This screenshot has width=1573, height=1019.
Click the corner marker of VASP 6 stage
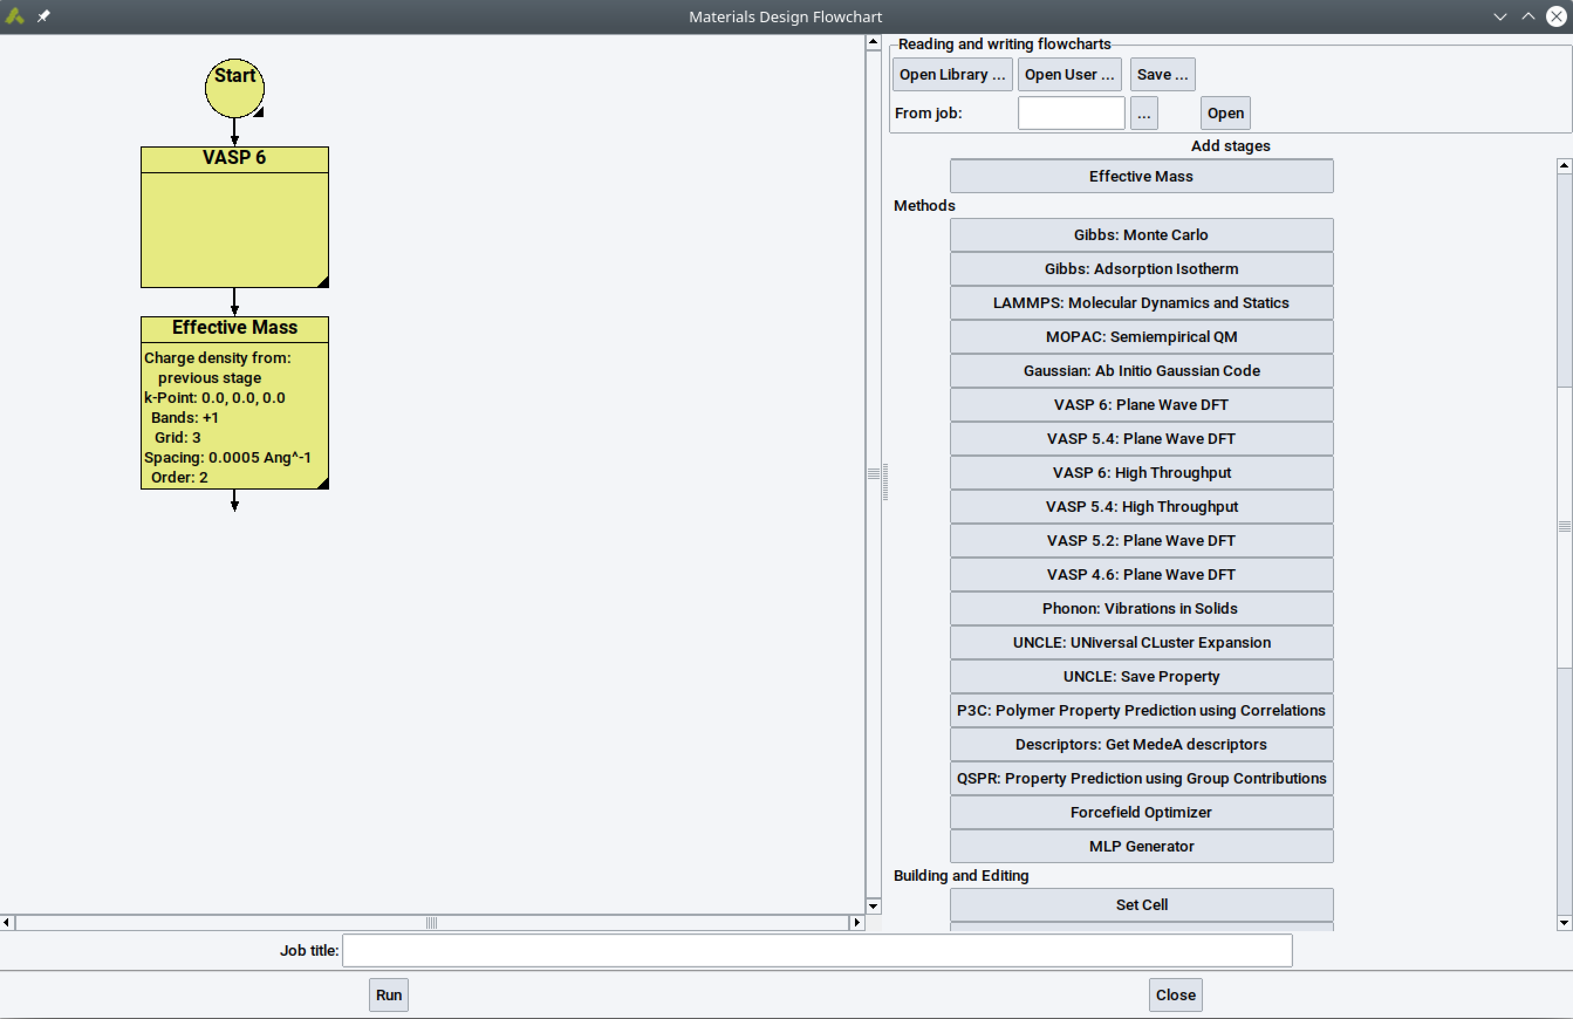click(x=323, y=282)
